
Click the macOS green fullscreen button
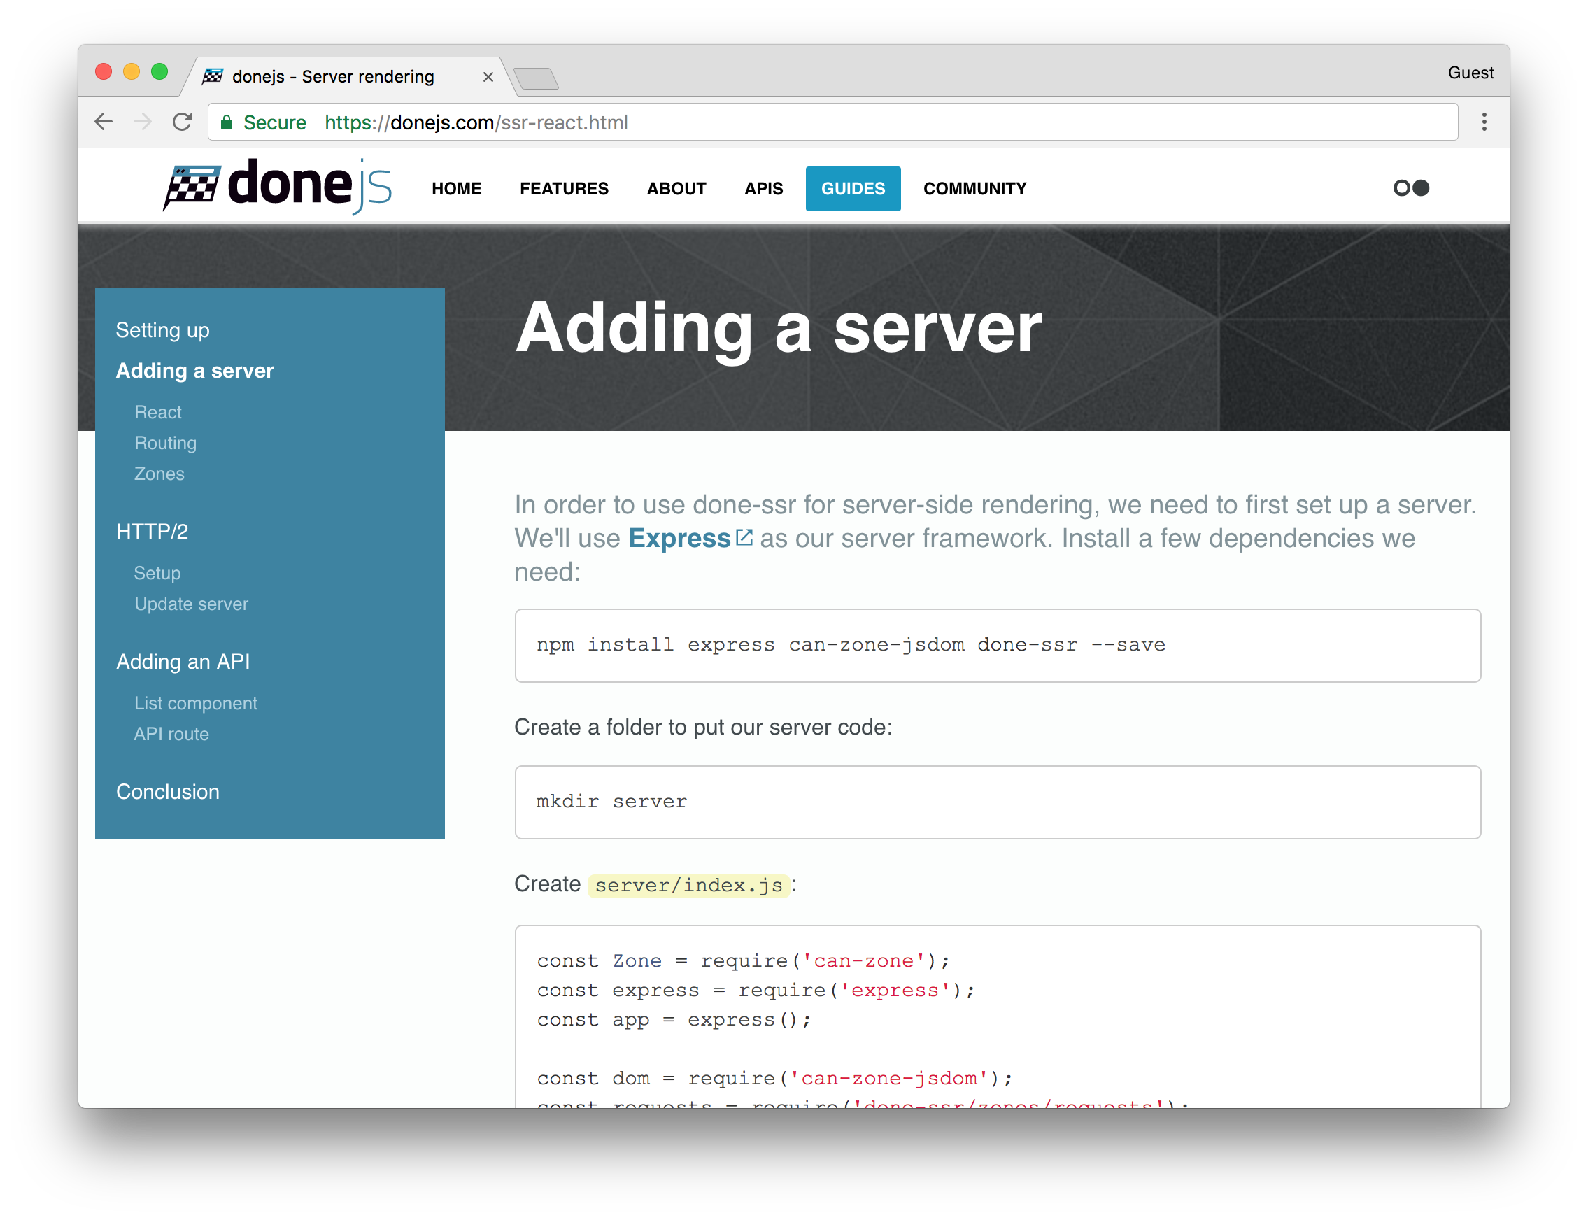pyautogui.click(x=159, y=71)
